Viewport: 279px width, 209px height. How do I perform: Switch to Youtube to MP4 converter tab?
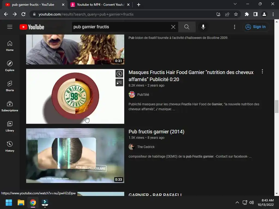pyautogui.click(x=101, y=5)
